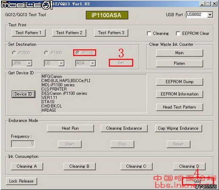Viewport: 219px width, 190px height.
Task: Run Cleaning B ink consumption
Action: 79,166
